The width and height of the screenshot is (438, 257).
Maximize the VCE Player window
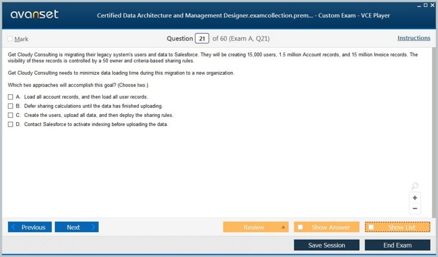pos(426,5)
